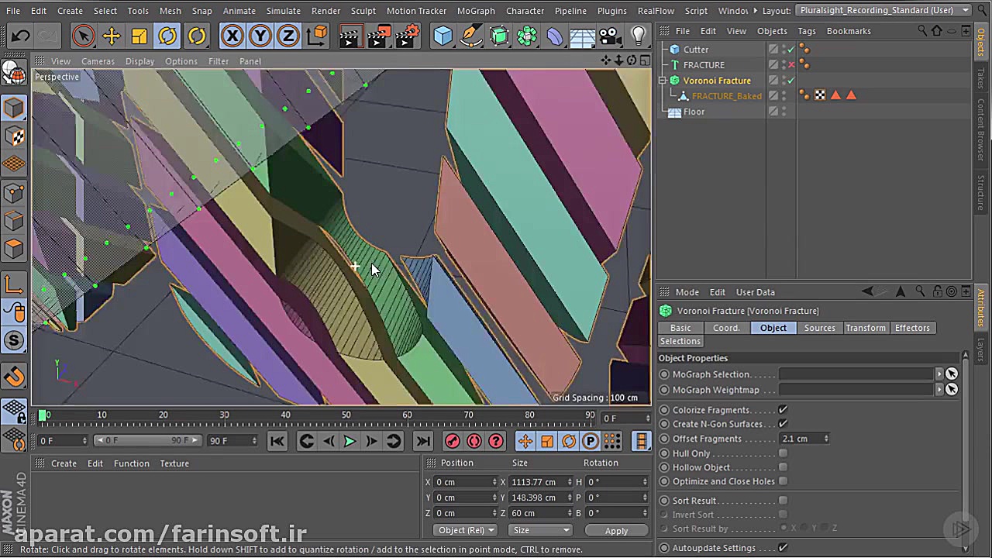The height and width of the screenshot is (558, 992).
Task: Select the Move tool in top toolbar
Action: click(x=112, y=36)
